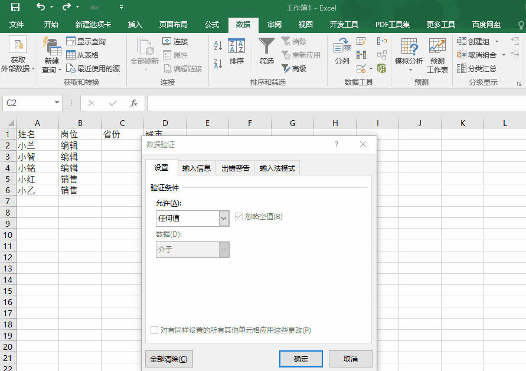526x371 pixels.
Task: Open the Undo history dropdown arrow
Action: click(x=51, y=6)
